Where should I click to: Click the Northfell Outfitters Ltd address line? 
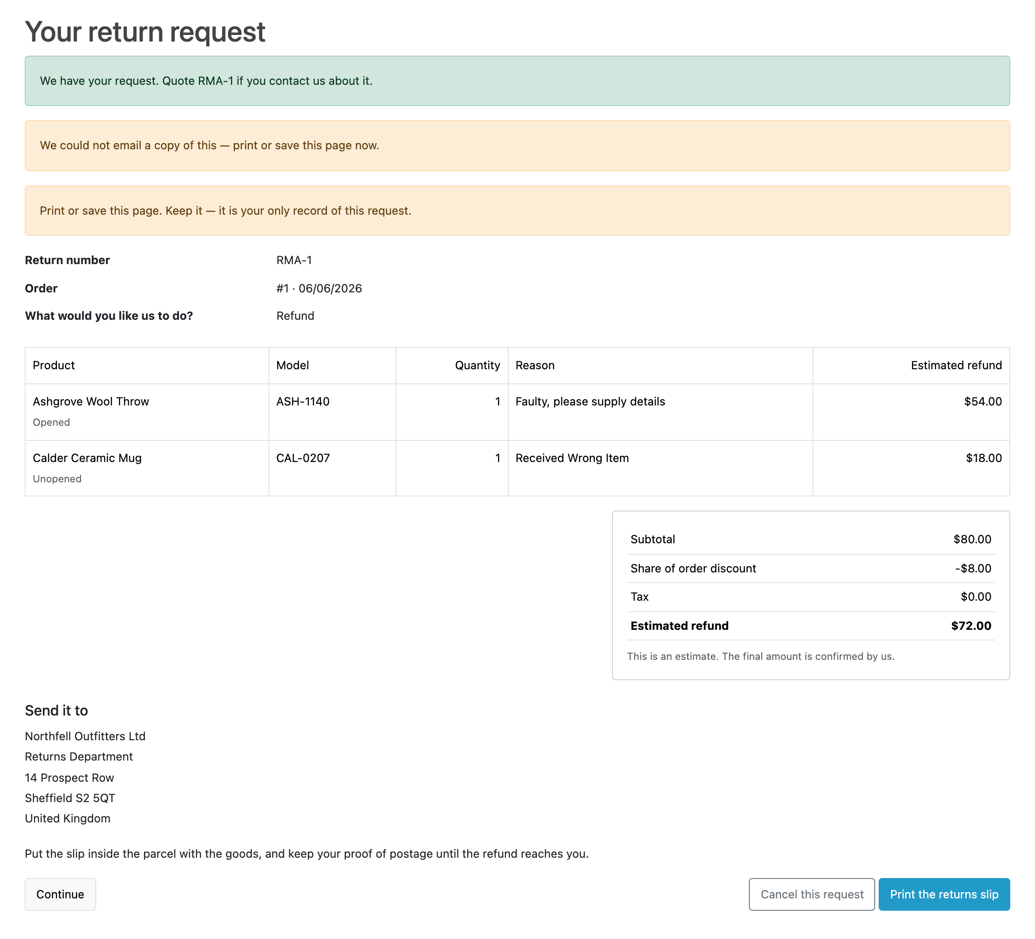85,736
